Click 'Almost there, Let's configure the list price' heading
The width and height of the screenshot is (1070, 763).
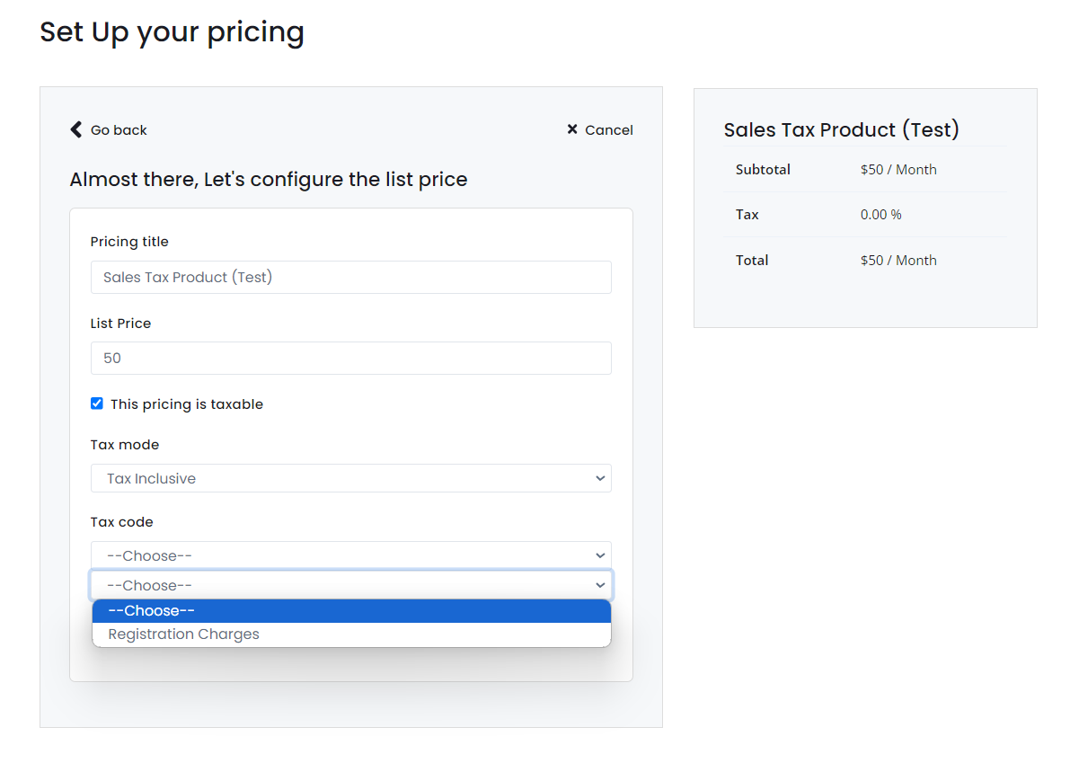269,180
